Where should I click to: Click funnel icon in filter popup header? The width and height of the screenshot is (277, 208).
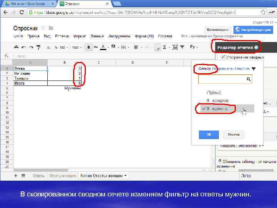point(254,69)
